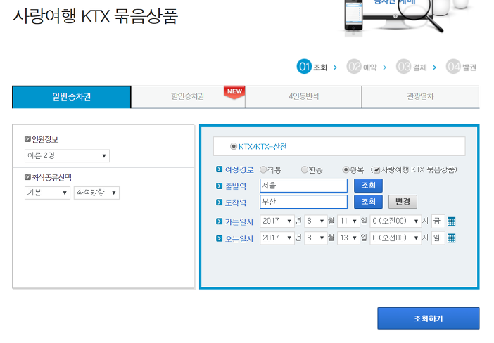Click the NEW badge on 할인승차권 tab
The height and width of the screenshot is (343, 494).
(234, 92)
